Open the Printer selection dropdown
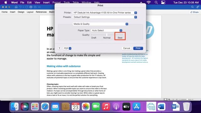Screen dimensions: 201x113 [105, 13]
